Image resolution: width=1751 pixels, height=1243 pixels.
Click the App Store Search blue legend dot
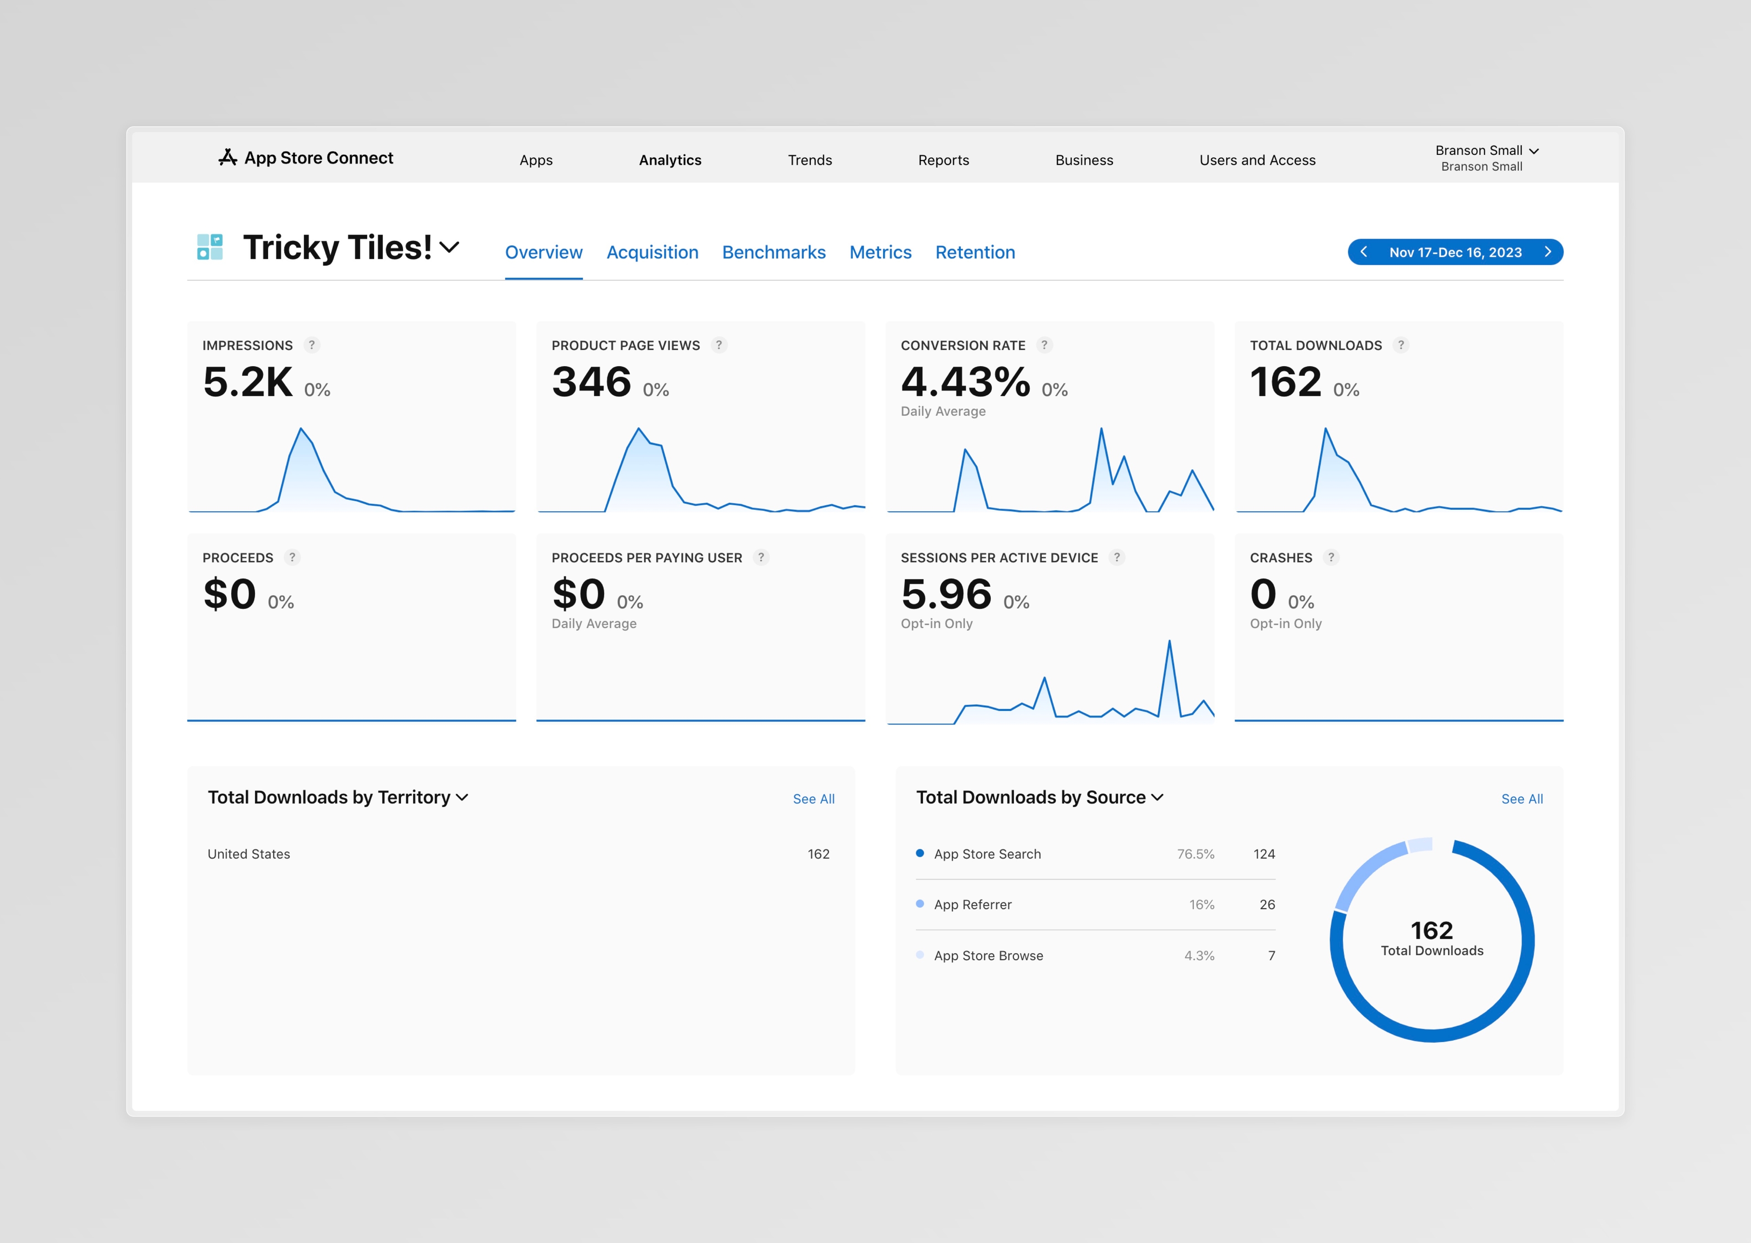coord(920,853)
